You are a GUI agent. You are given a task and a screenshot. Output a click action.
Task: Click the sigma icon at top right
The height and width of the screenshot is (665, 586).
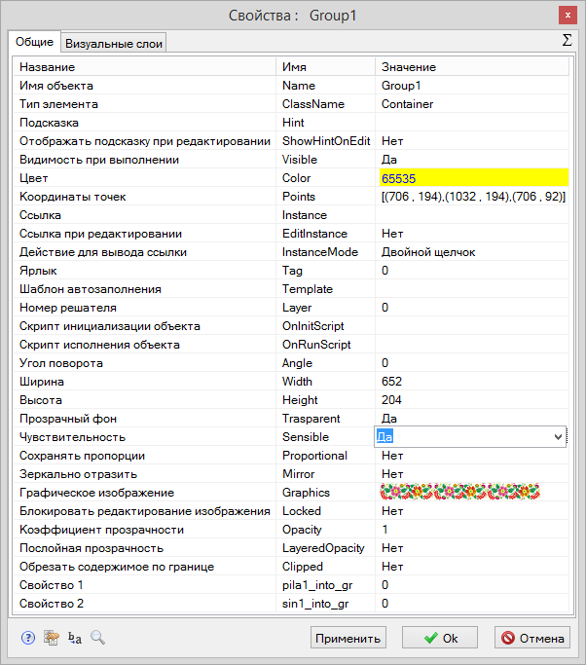click(567, 40)
